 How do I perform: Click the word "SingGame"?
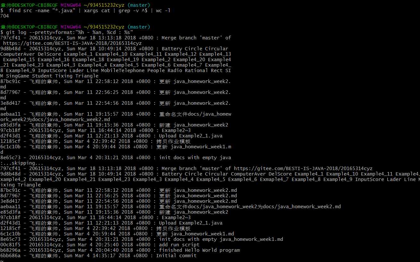pos(18,76)
